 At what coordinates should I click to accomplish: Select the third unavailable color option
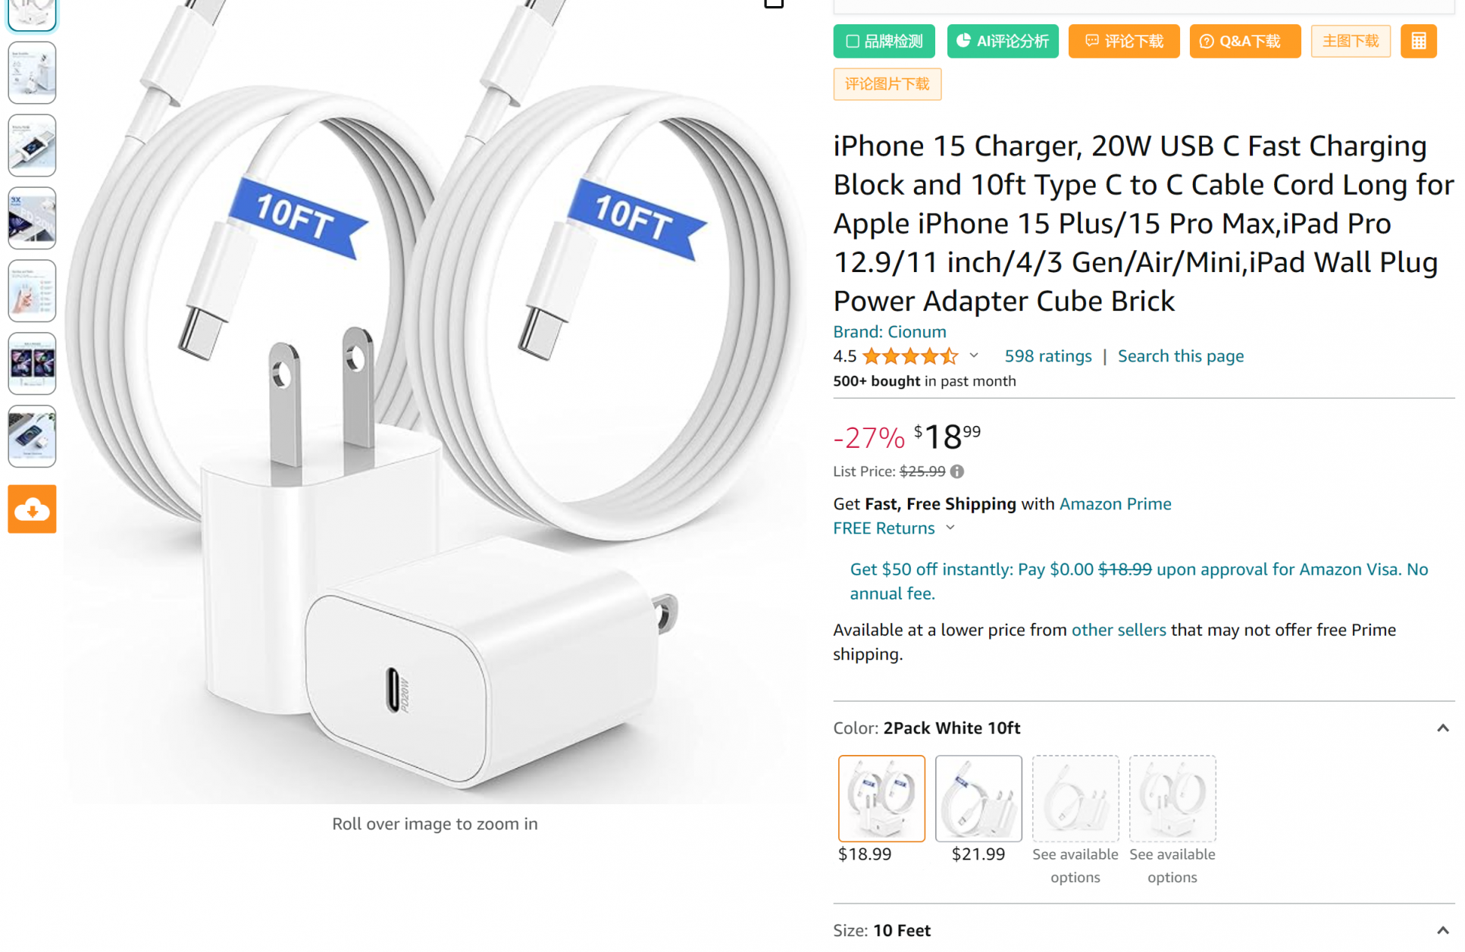(x=1075, y=797)
